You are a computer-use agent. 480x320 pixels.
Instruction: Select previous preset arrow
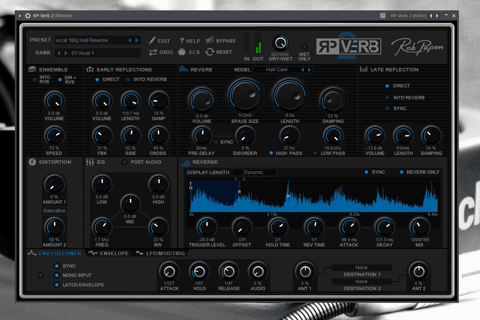tap(130, 40)
